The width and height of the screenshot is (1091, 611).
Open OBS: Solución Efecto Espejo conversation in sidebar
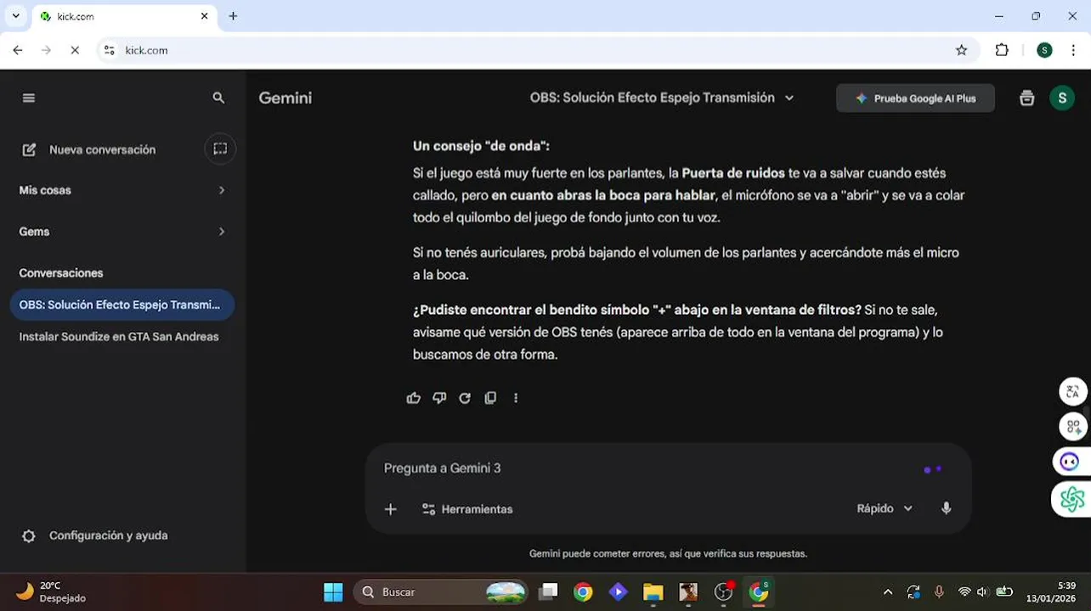122,305
